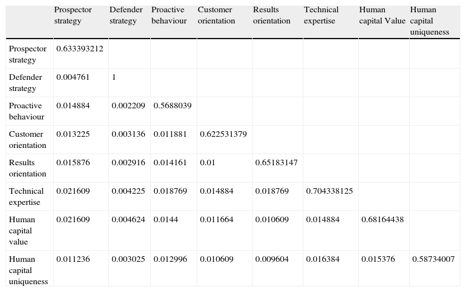This screenshot has width=466, height=292.
Task: Select the Defender strategy column header
Action: coord(123,15)
